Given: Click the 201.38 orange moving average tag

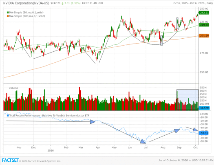Looking at the screenshot, I should point(204,36).
